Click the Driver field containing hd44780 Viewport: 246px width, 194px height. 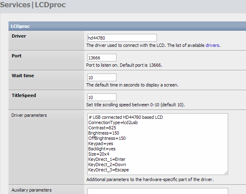pos(122,38)
